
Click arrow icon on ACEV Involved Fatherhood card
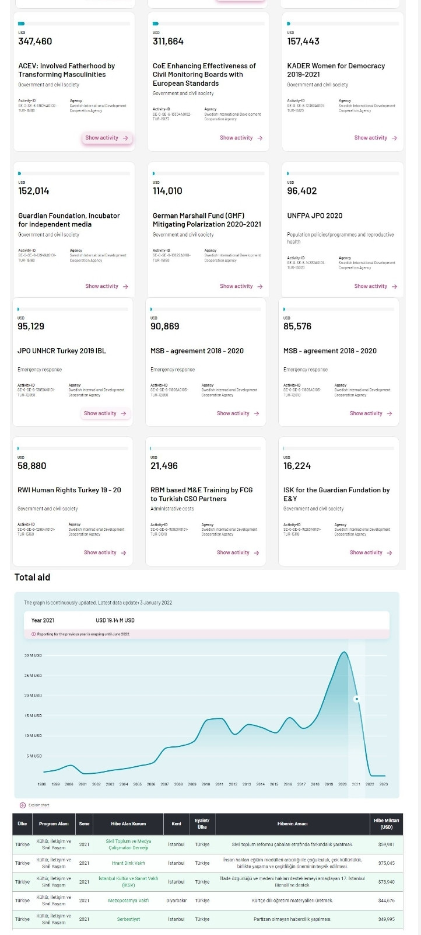pos(125,138)
